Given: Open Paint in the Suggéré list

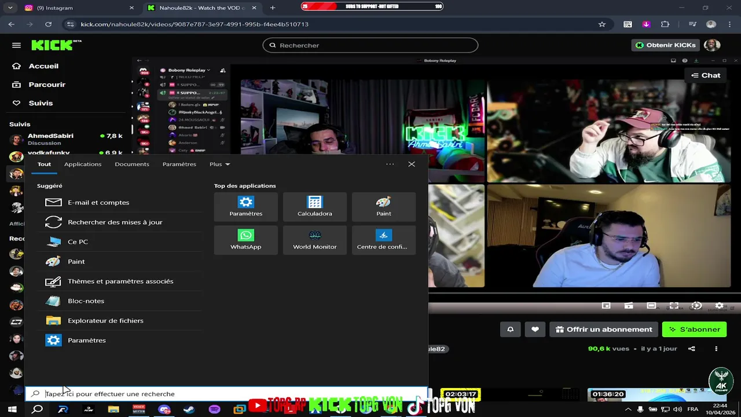Looking at the screenshot, I should pos(120,261).
